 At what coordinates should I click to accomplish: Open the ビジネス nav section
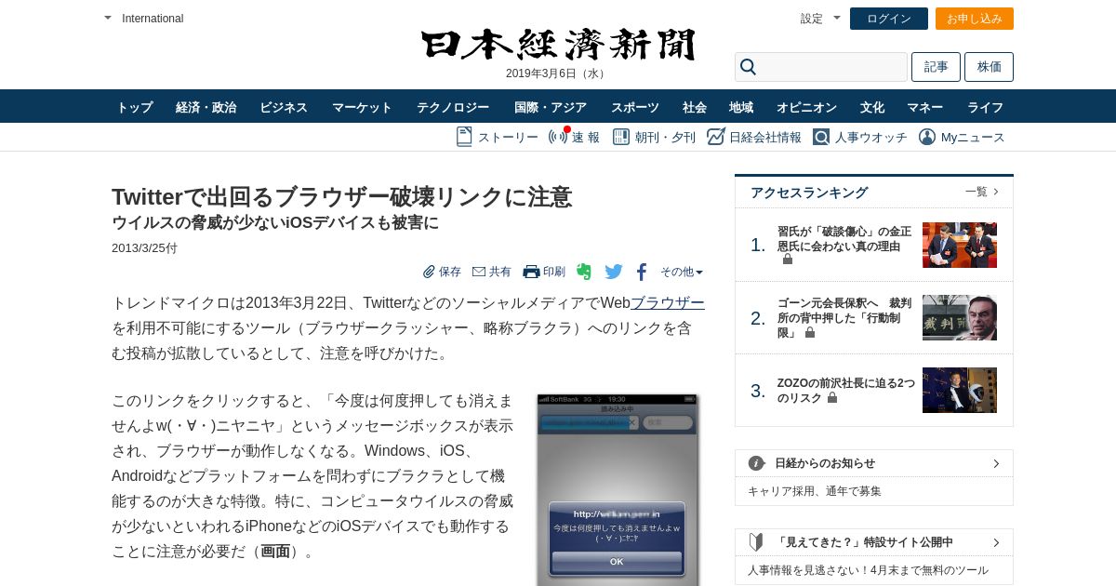pos(284,107)
